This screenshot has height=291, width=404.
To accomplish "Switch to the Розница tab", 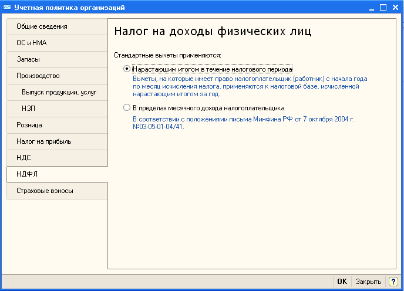I will tap(57, 126).
